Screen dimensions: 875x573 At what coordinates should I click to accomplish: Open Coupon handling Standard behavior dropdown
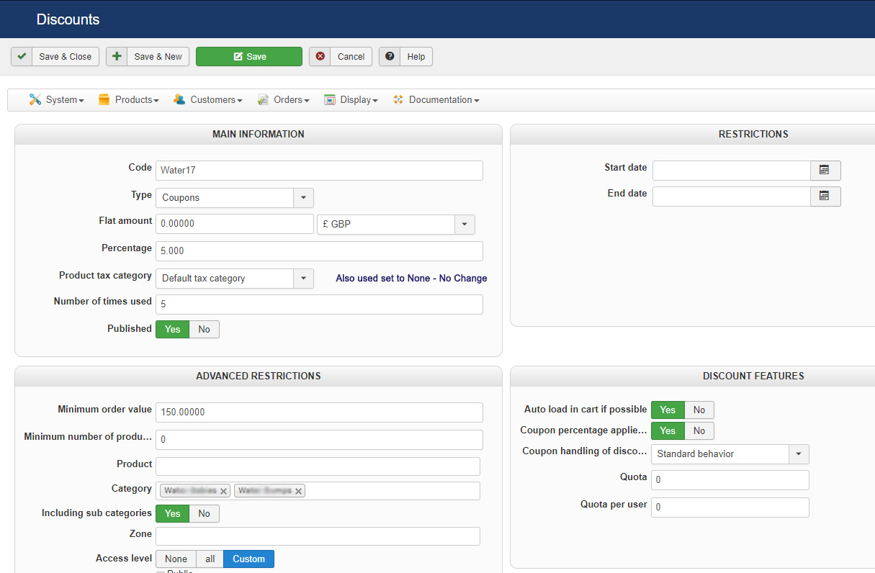tap(730, 454)
